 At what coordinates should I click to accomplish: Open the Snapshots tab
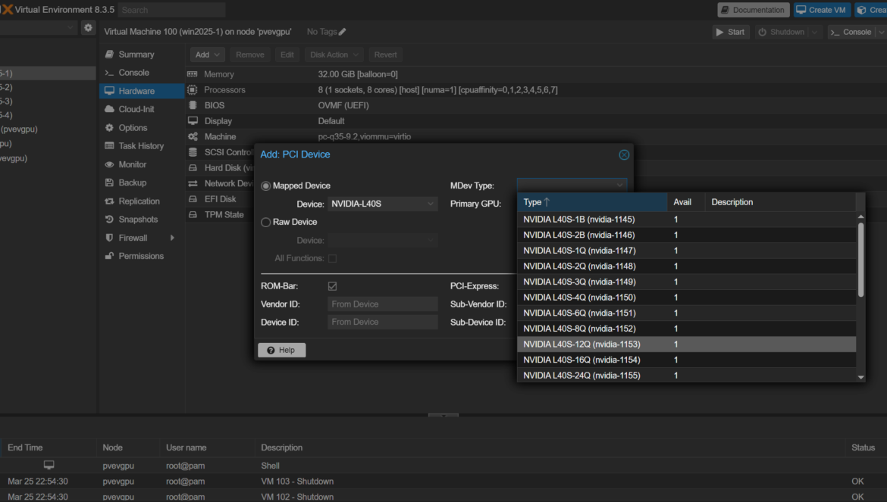point(142,219)
